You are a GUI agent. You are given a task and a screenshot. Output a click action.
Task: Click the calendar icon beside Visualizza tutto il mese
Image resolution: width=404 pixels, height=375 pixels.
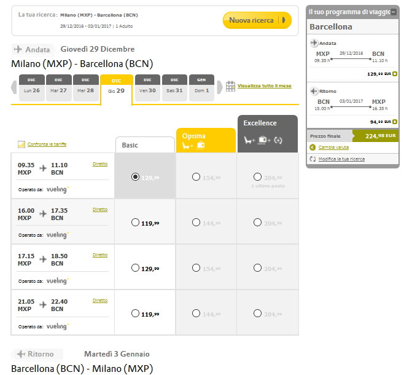[x=231, y=87]
